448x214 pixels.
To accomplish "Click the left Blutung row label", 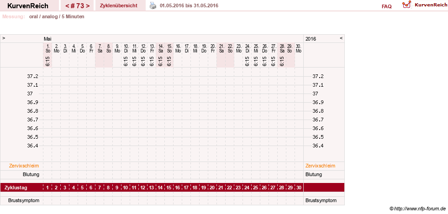I will [x=31, y=174].
